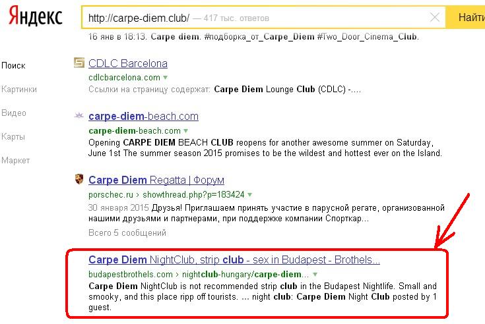
Task: Open the Yandex logo home link
Action: click(x=35, y=16)
